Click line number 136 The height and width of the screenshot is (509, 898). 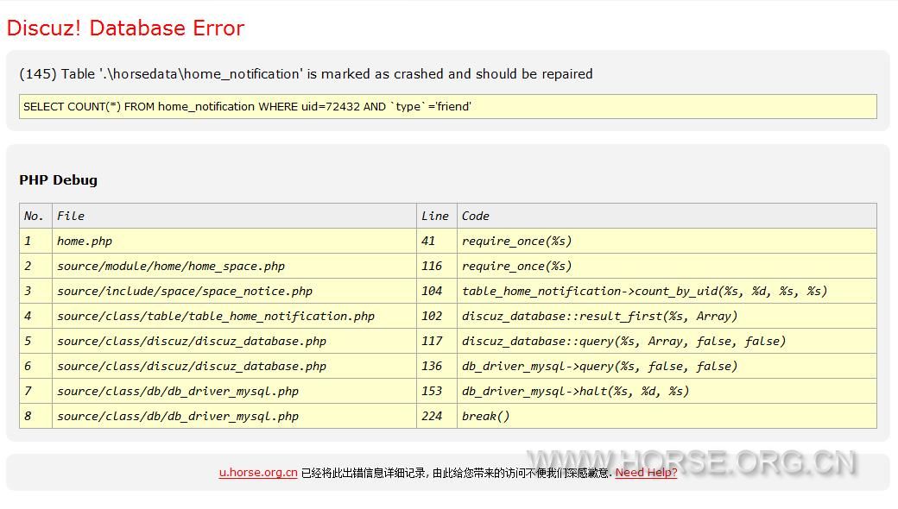(x=437, y=366)
